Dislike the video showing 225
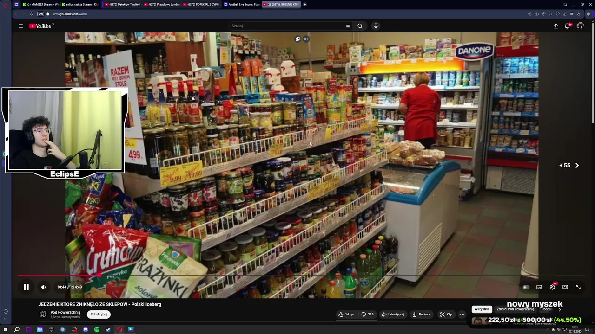The image size is (595, 334). [x=367, y=314]
